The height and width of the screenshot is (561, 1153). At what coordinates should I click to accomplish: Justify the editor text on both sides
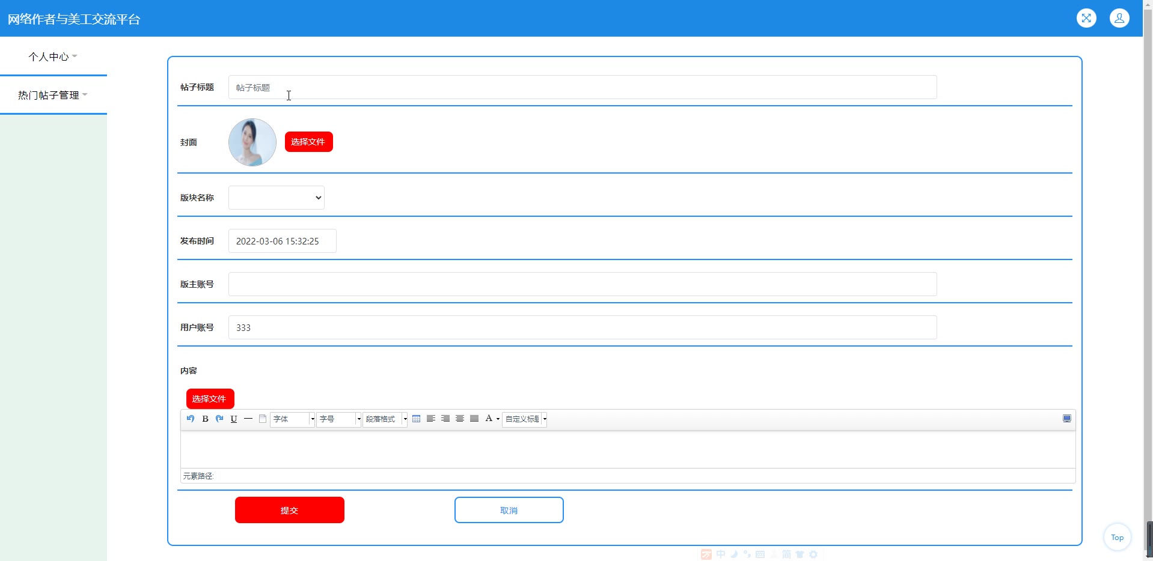pyautogui.click(x=474, y=419)
